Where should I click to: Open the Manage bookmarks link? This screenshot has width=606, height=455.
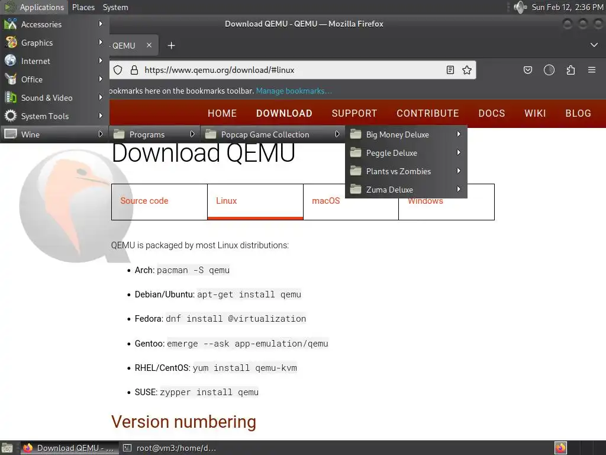294,91
